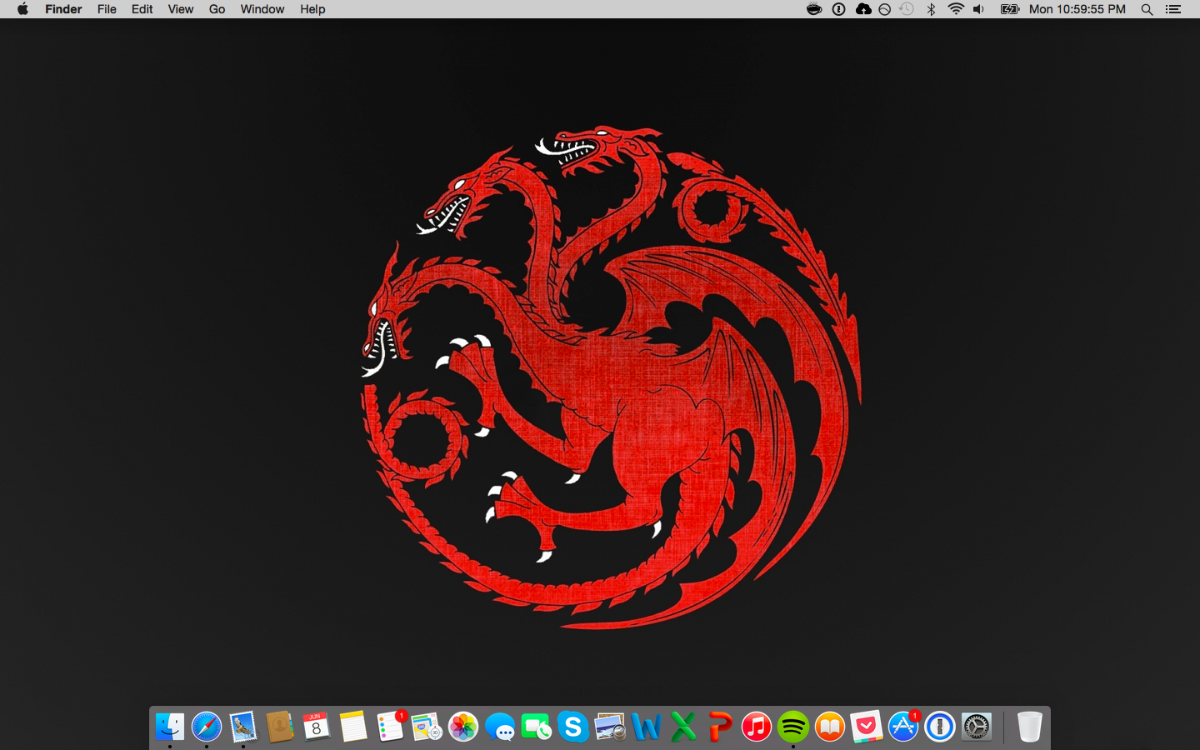Screen dimensions: 1200x750
Task: Open Finder from the Dock
Action: click(x=170, y=727)
